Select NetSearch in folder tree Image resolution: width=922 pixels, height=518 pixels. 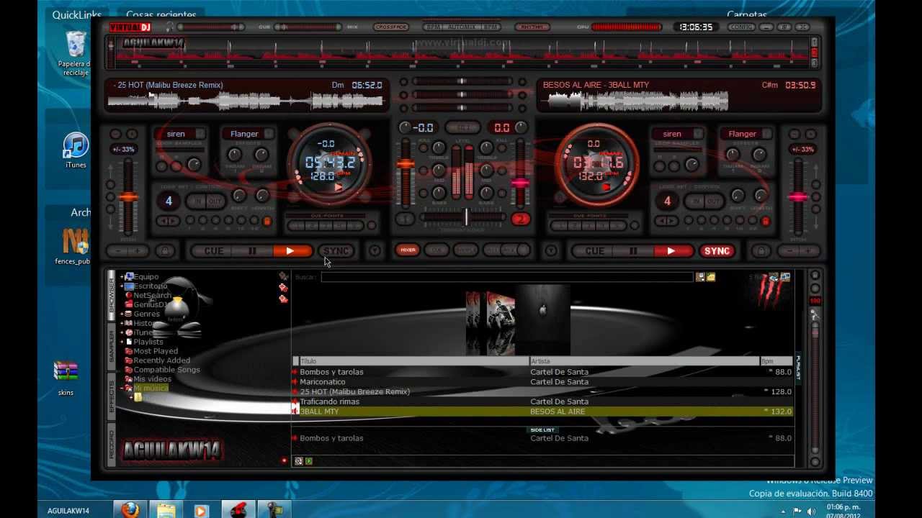point(152,295)
